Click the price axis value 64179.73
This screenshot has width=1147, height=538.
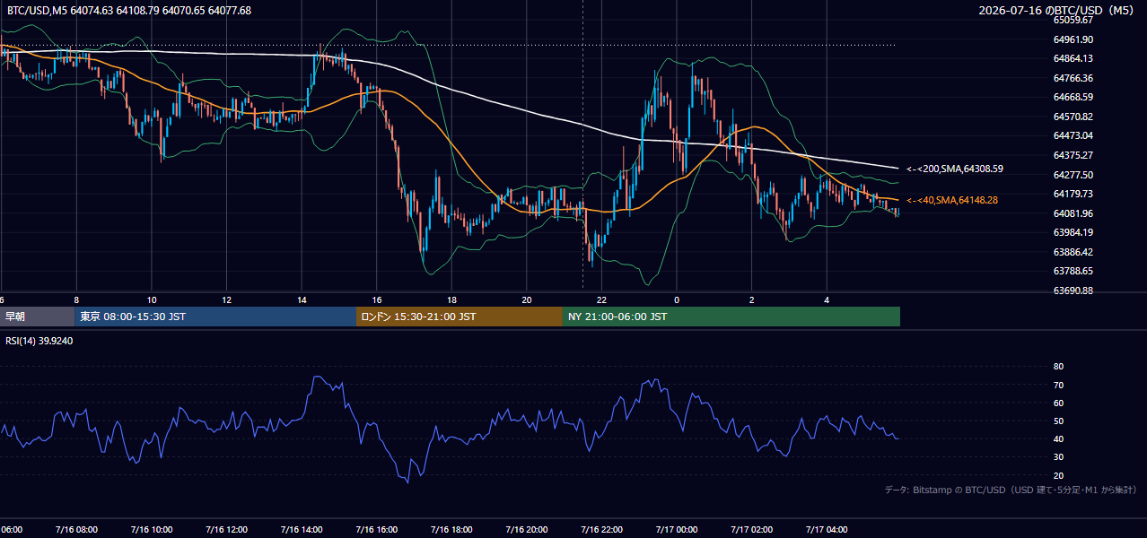(x=1073, y=194)
